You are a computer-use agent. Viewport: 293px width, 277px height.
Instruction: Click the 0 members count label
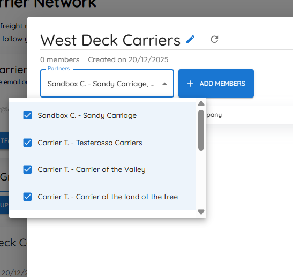coord(60,60)
